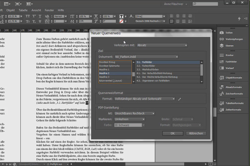
Task: Select paragraph 3.1. Farbfelder
Action: click(x=168, y=62)
